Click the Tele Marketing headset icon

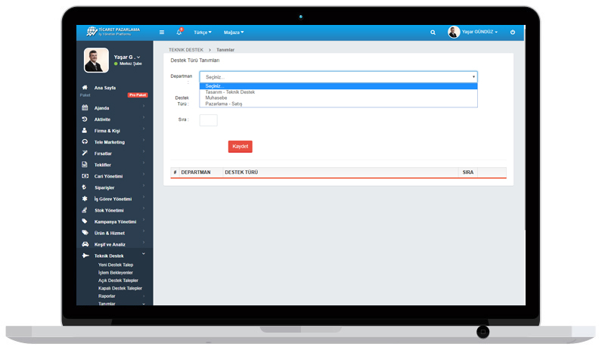(85, 141)
